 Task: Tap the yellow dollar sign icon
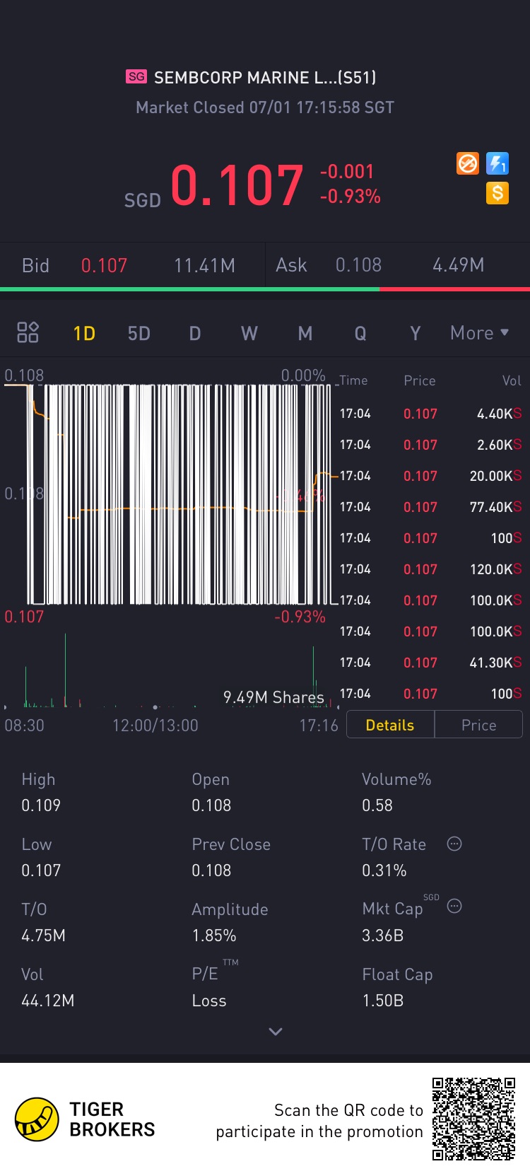(x=497, y=193)
